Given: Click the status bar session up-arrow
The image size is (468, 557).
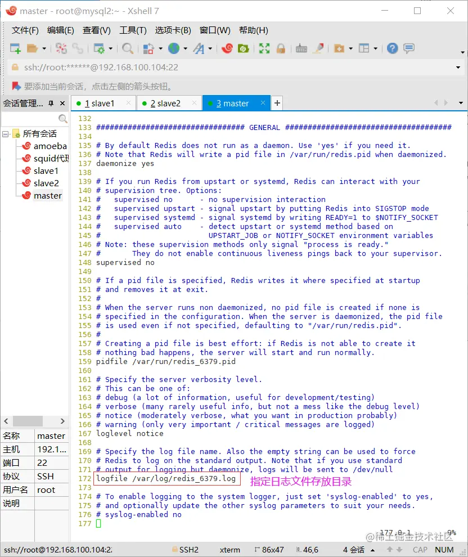Looking at the screenshot, I should 373,550.
